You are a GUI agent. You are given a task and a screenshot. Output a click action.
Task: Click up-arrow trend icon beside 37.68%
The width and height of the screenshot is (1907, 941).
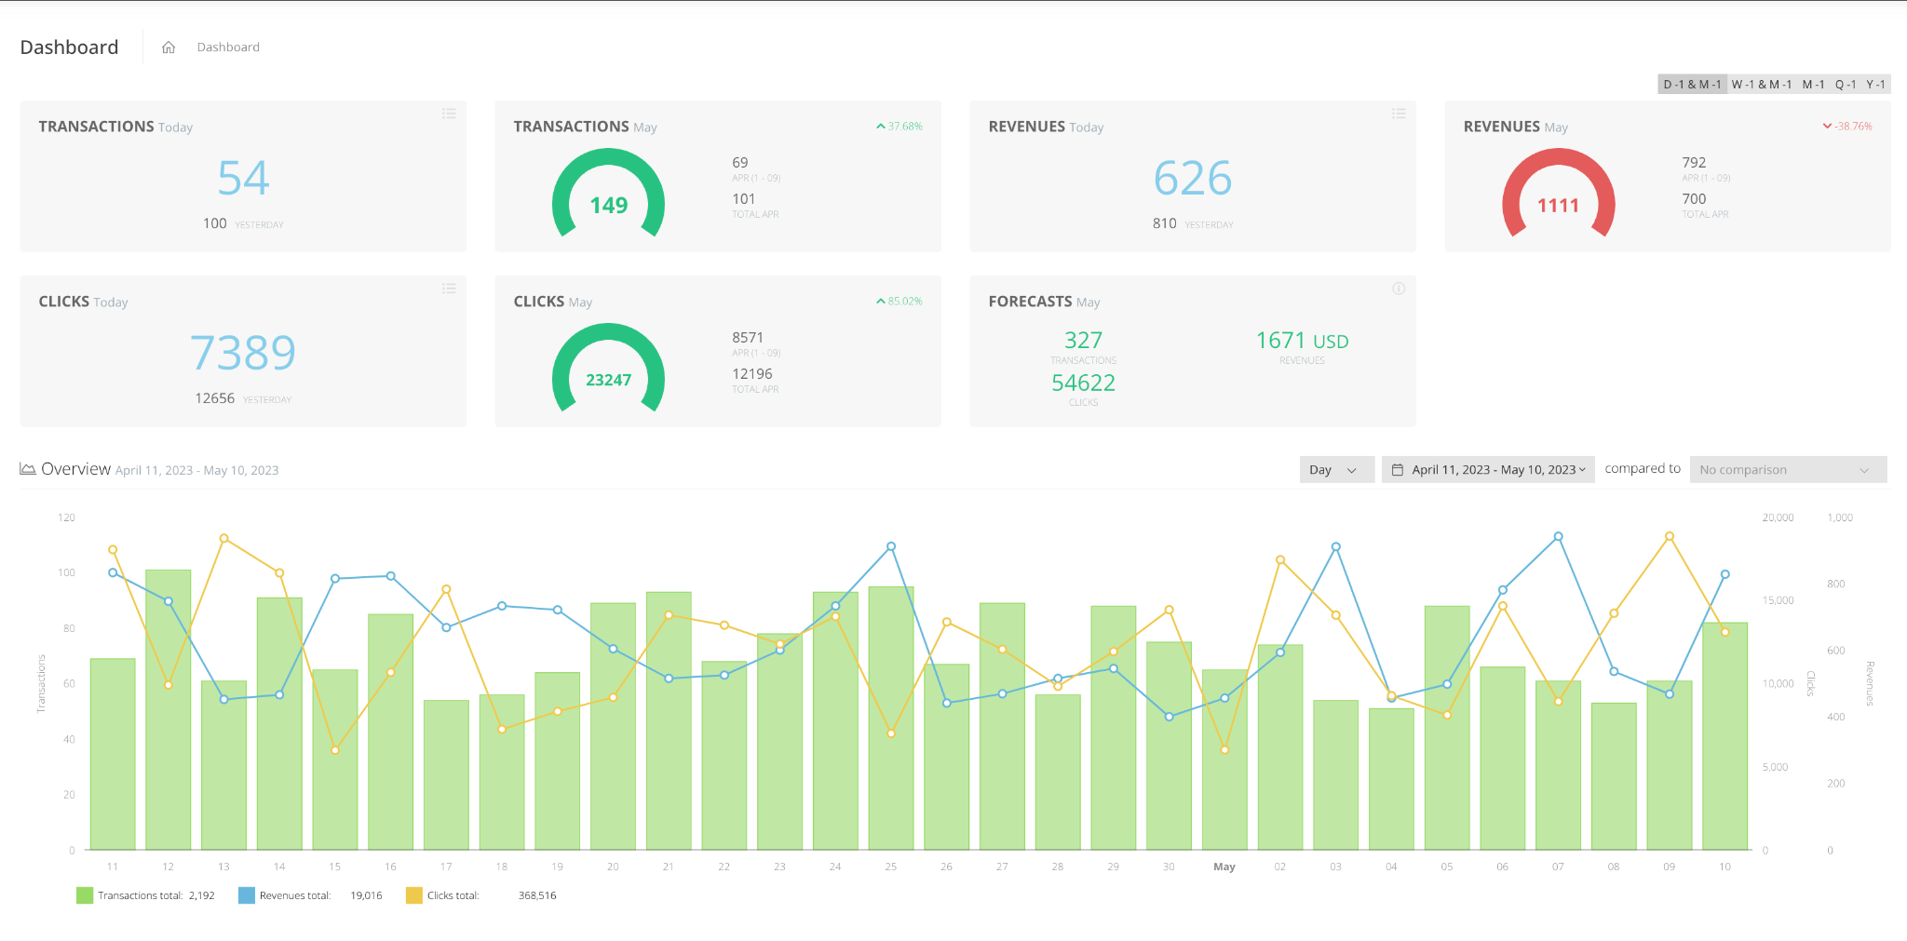point(880,127)
